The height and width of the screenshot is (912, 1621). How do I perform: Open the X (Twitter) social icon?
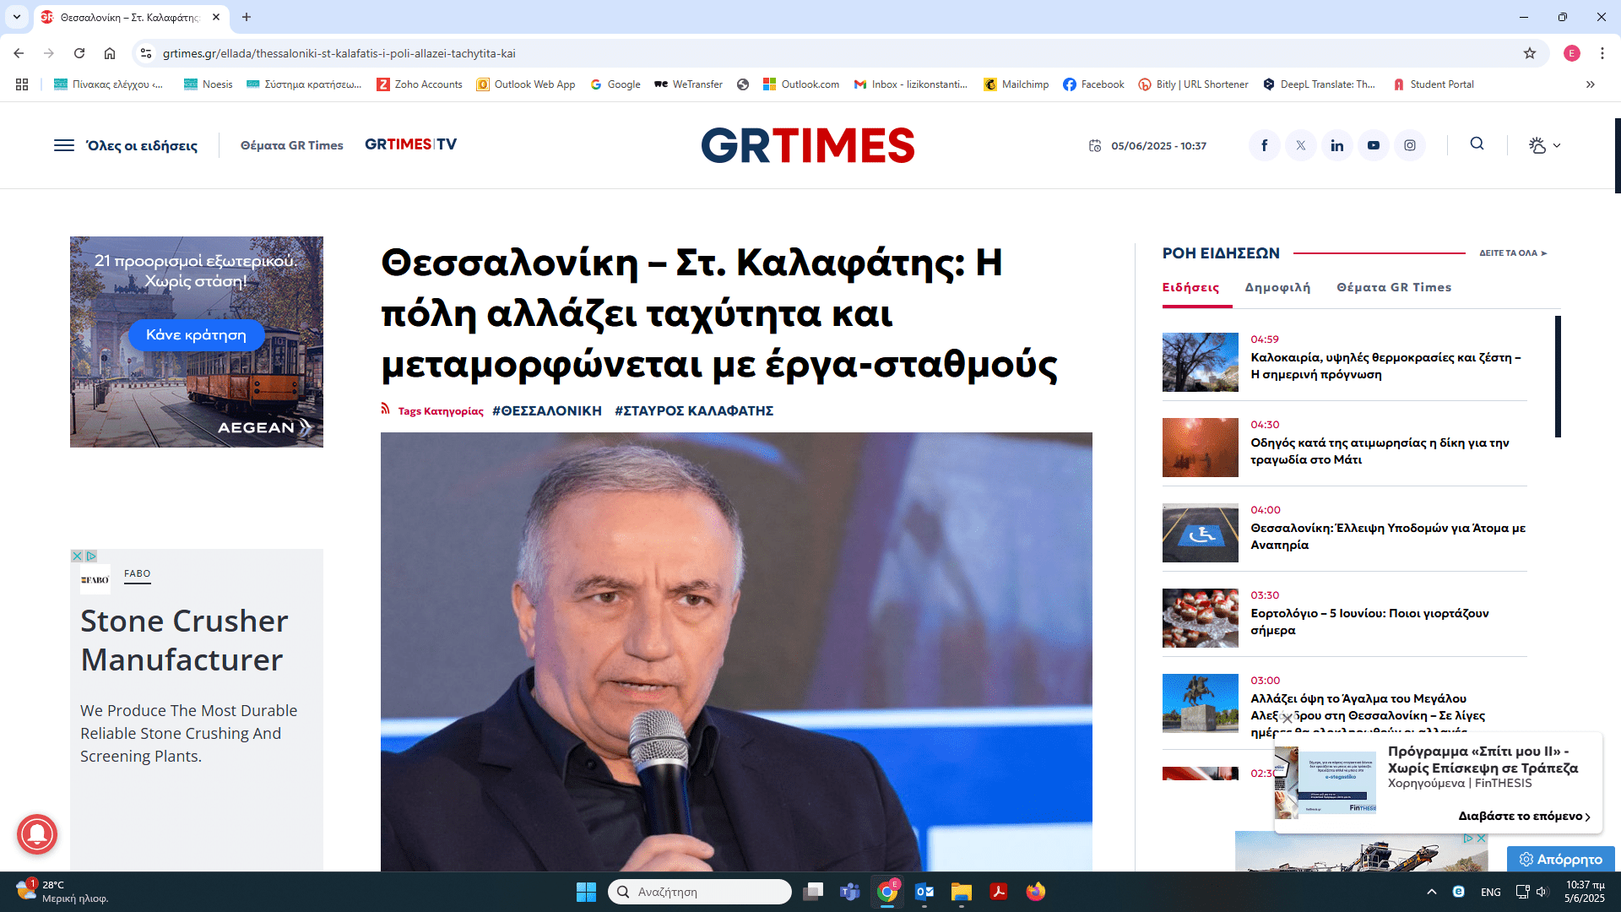[1300, 145]
